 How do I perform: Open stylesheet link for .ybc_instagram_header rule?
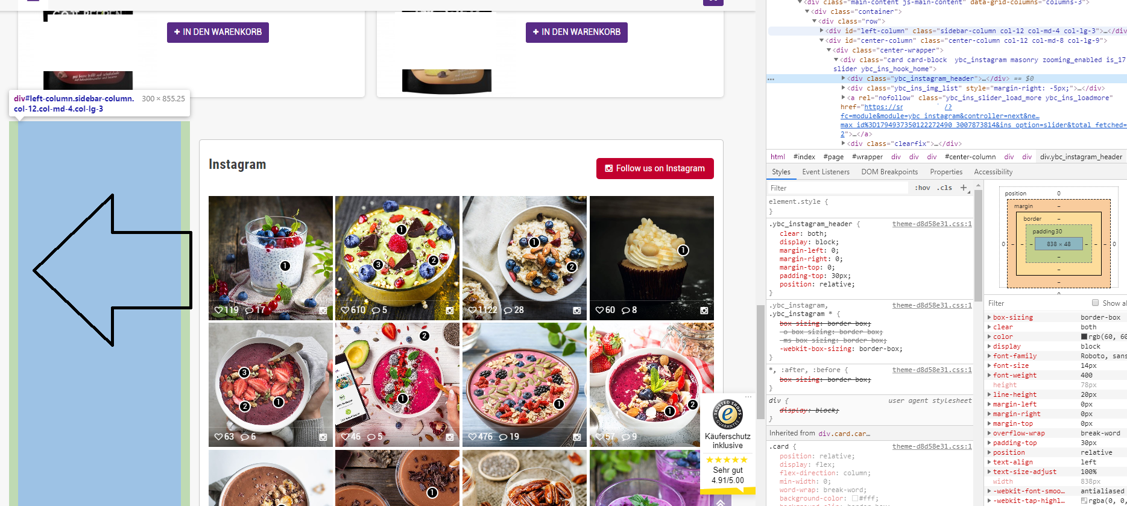pyautogui.click(x=932, y=224)
